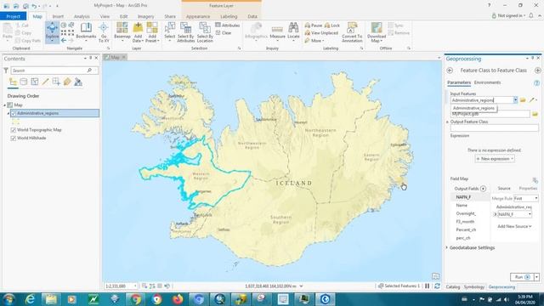Open the Attributes pane
The width and height of the screenshot is (544, 306).
[x=227, y=25]
